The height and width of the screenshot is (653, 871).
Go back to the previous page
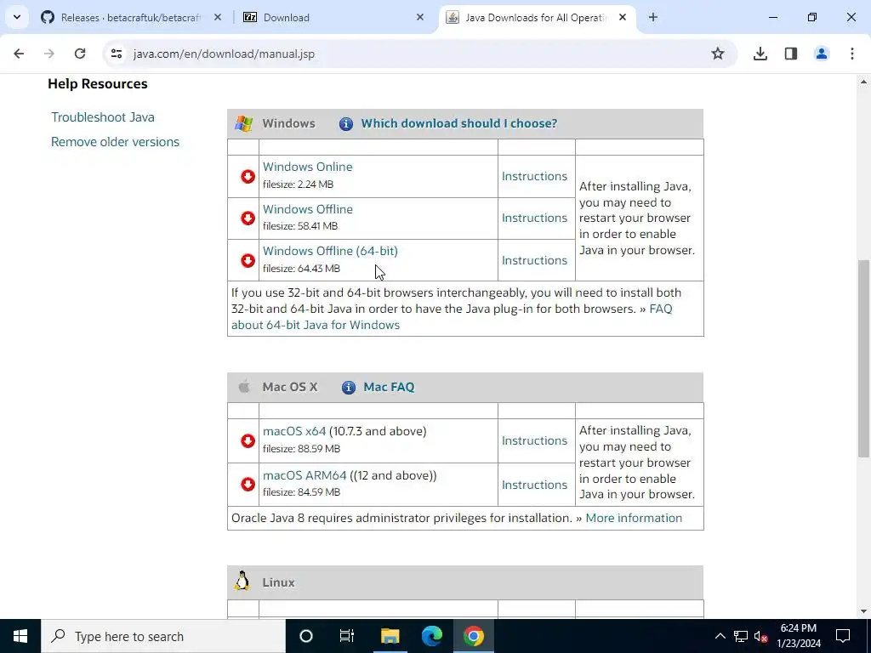click(19, 54)
